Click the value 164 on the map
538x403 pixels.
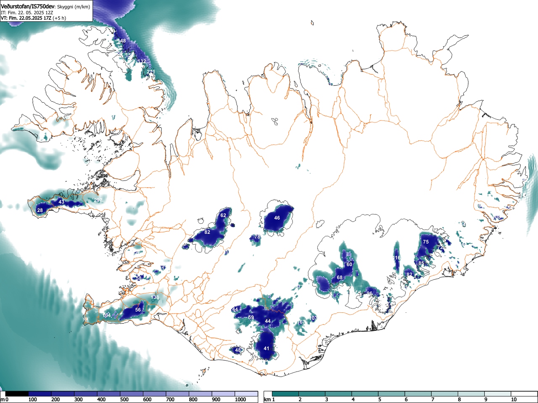[107, 315]
